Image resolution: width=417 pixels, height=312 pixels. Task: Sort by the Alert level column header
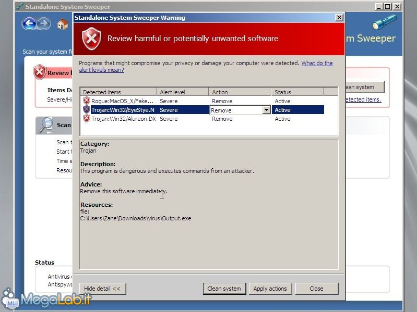[183, 92]
